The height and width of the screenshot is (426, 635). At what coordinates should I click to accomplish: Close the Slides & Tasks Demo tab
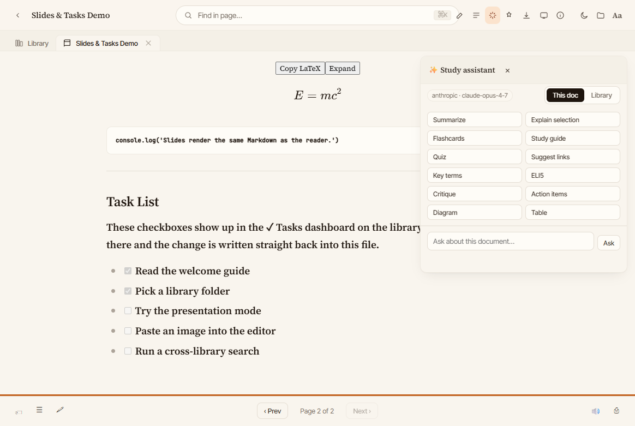coord(148,43)
